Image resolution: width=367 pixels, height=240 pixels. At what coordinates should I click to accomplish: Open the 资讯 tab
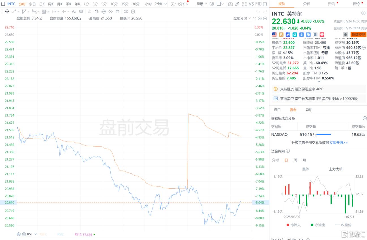[x=331, y=4]
